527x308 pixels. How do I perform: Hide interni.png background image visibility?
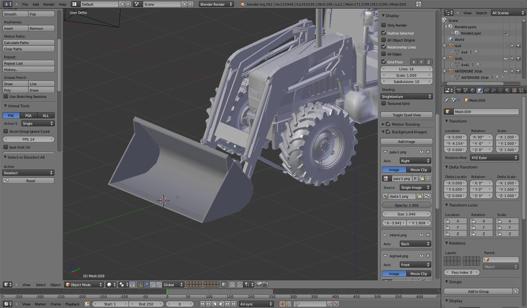421,235
